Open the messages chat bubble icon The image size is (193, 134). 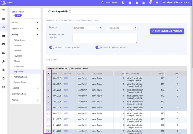(157, 3)
